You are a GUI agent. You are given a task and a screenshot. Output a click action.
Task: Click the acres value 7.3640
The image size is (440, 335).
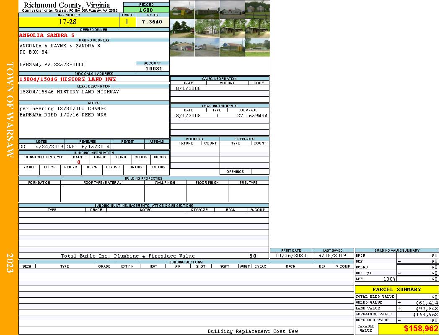152,22
